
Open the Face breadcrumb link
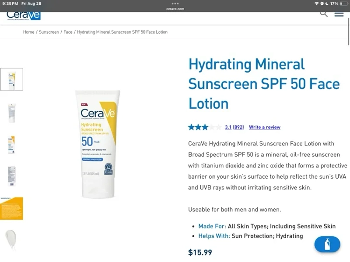pos(68,32)
